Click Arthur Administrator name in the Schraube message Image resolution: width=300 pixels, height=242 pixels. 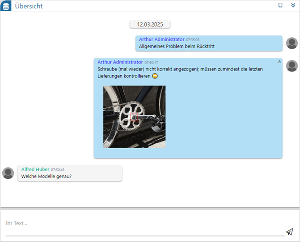pyautogui.click(x=120, y=62)
